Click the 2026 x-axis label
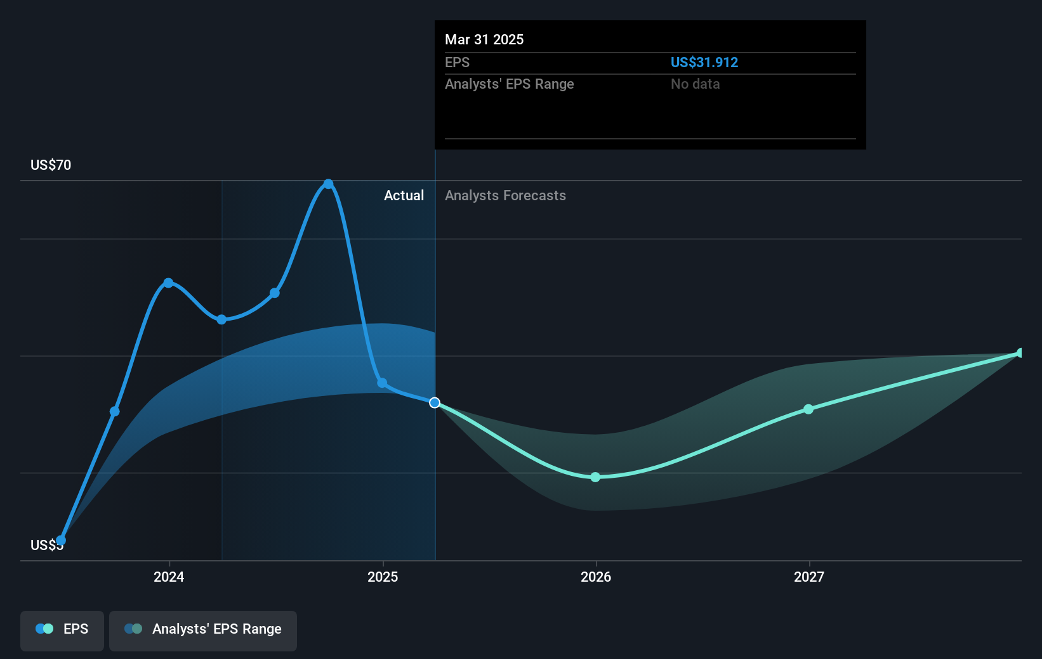1042x659 pixels. point(596,577)
